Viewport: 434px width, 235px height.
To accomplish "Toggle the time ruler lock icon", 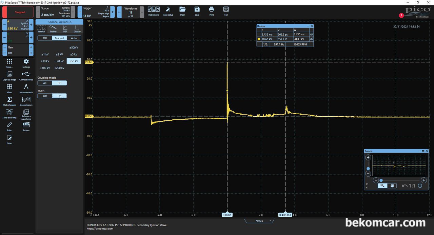I will click(x=312, y=34).
